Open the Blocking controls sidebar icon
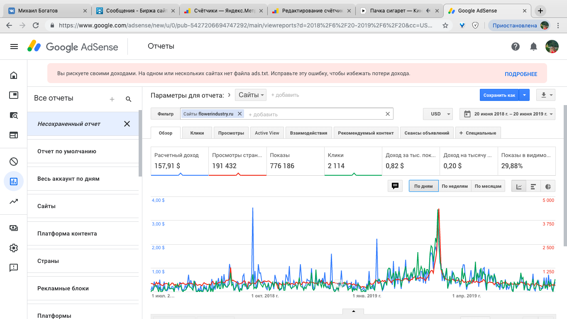 point(14,162)
